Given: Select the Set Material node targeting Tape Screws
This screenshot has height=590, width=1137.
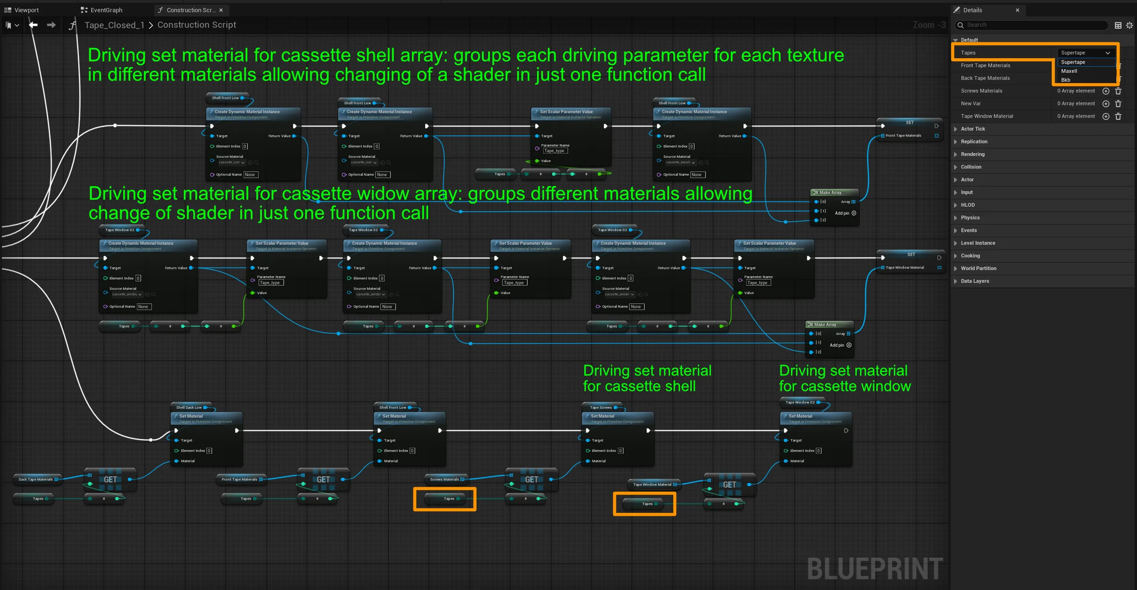Looking at the screenshot, I should [618, 439].
